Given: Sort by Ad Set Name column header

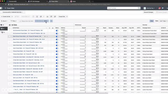Looking at the screenshot, I should (x=16, y=28).
